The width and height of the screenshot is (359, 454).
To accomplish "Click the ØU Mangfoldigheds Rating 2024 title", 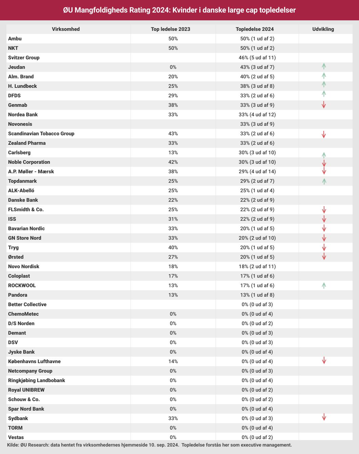I will click(179, 10).
